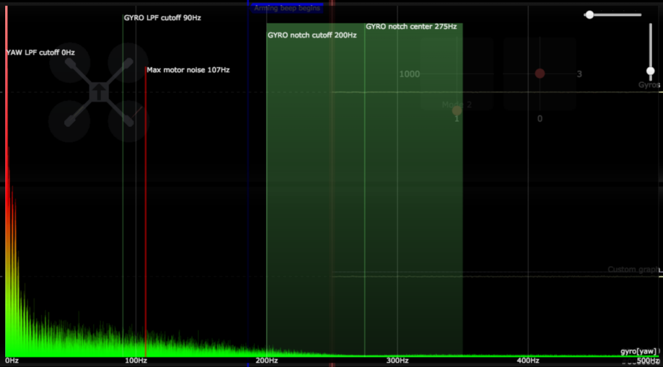Click the quadcopter's bottom-left motor circle
Screen dimensions: 663x367
coord(69,121)
